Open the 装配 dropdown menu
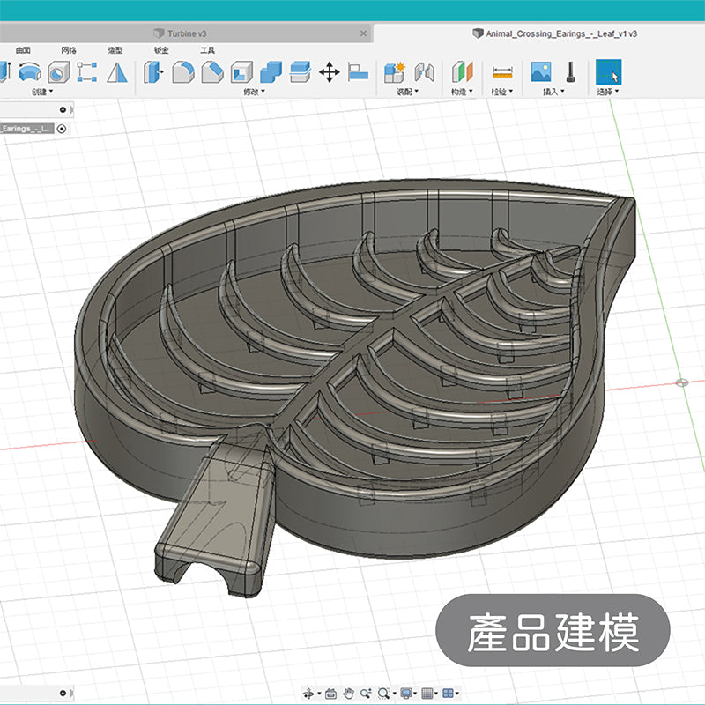The image size is (705, 705). pos(407,92)
